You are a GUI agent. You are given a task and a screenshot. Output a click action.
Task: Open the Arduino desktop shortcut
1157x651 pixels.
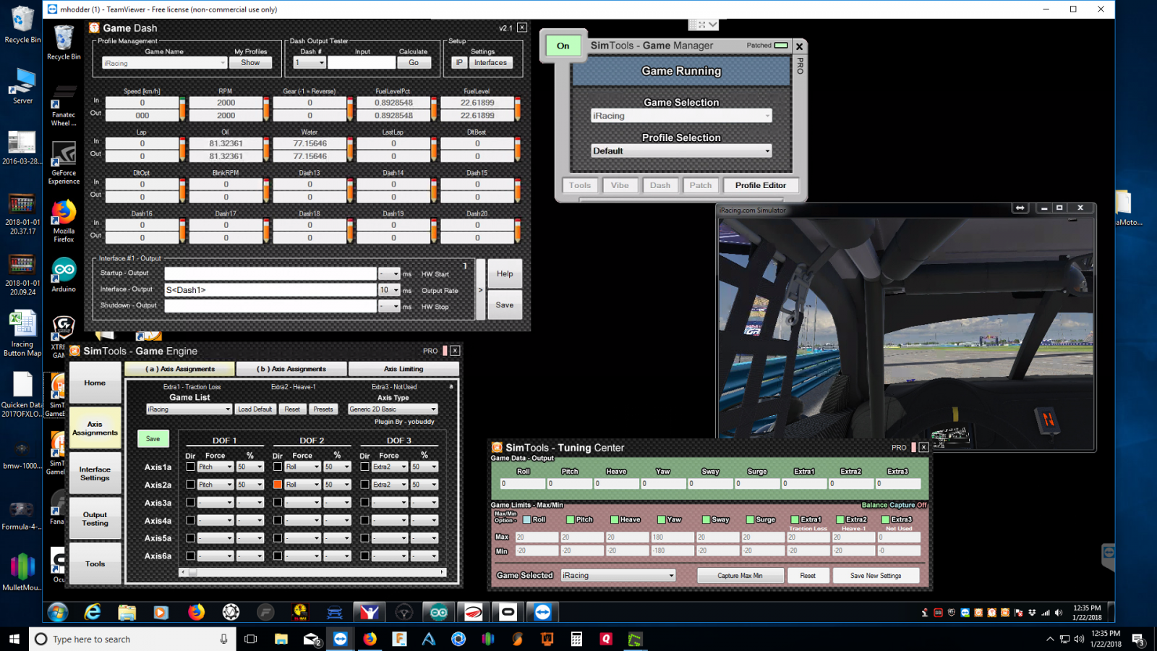point(64,275)
